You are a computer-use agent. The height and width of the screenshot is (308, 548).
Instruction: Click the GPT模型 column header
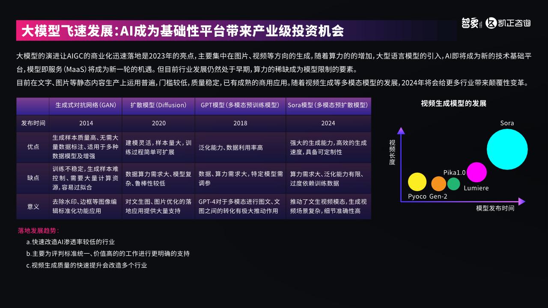click(240, 105)
